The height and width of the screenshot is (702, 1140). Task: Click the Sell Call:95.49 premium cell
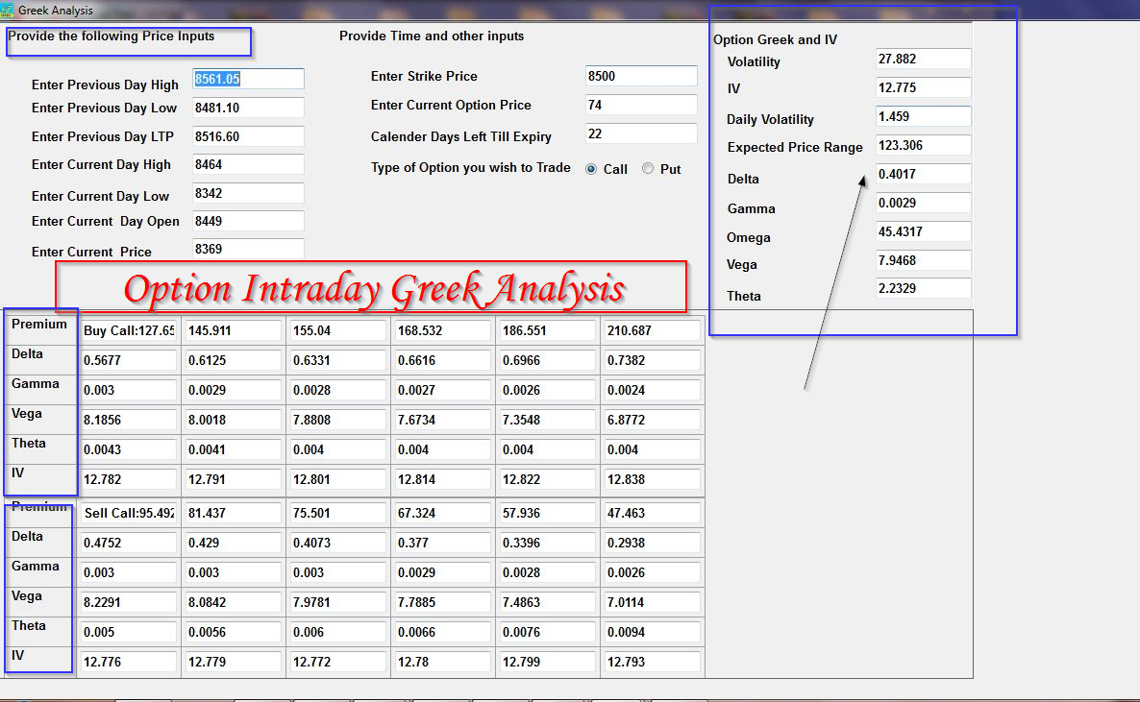point(128,512)
